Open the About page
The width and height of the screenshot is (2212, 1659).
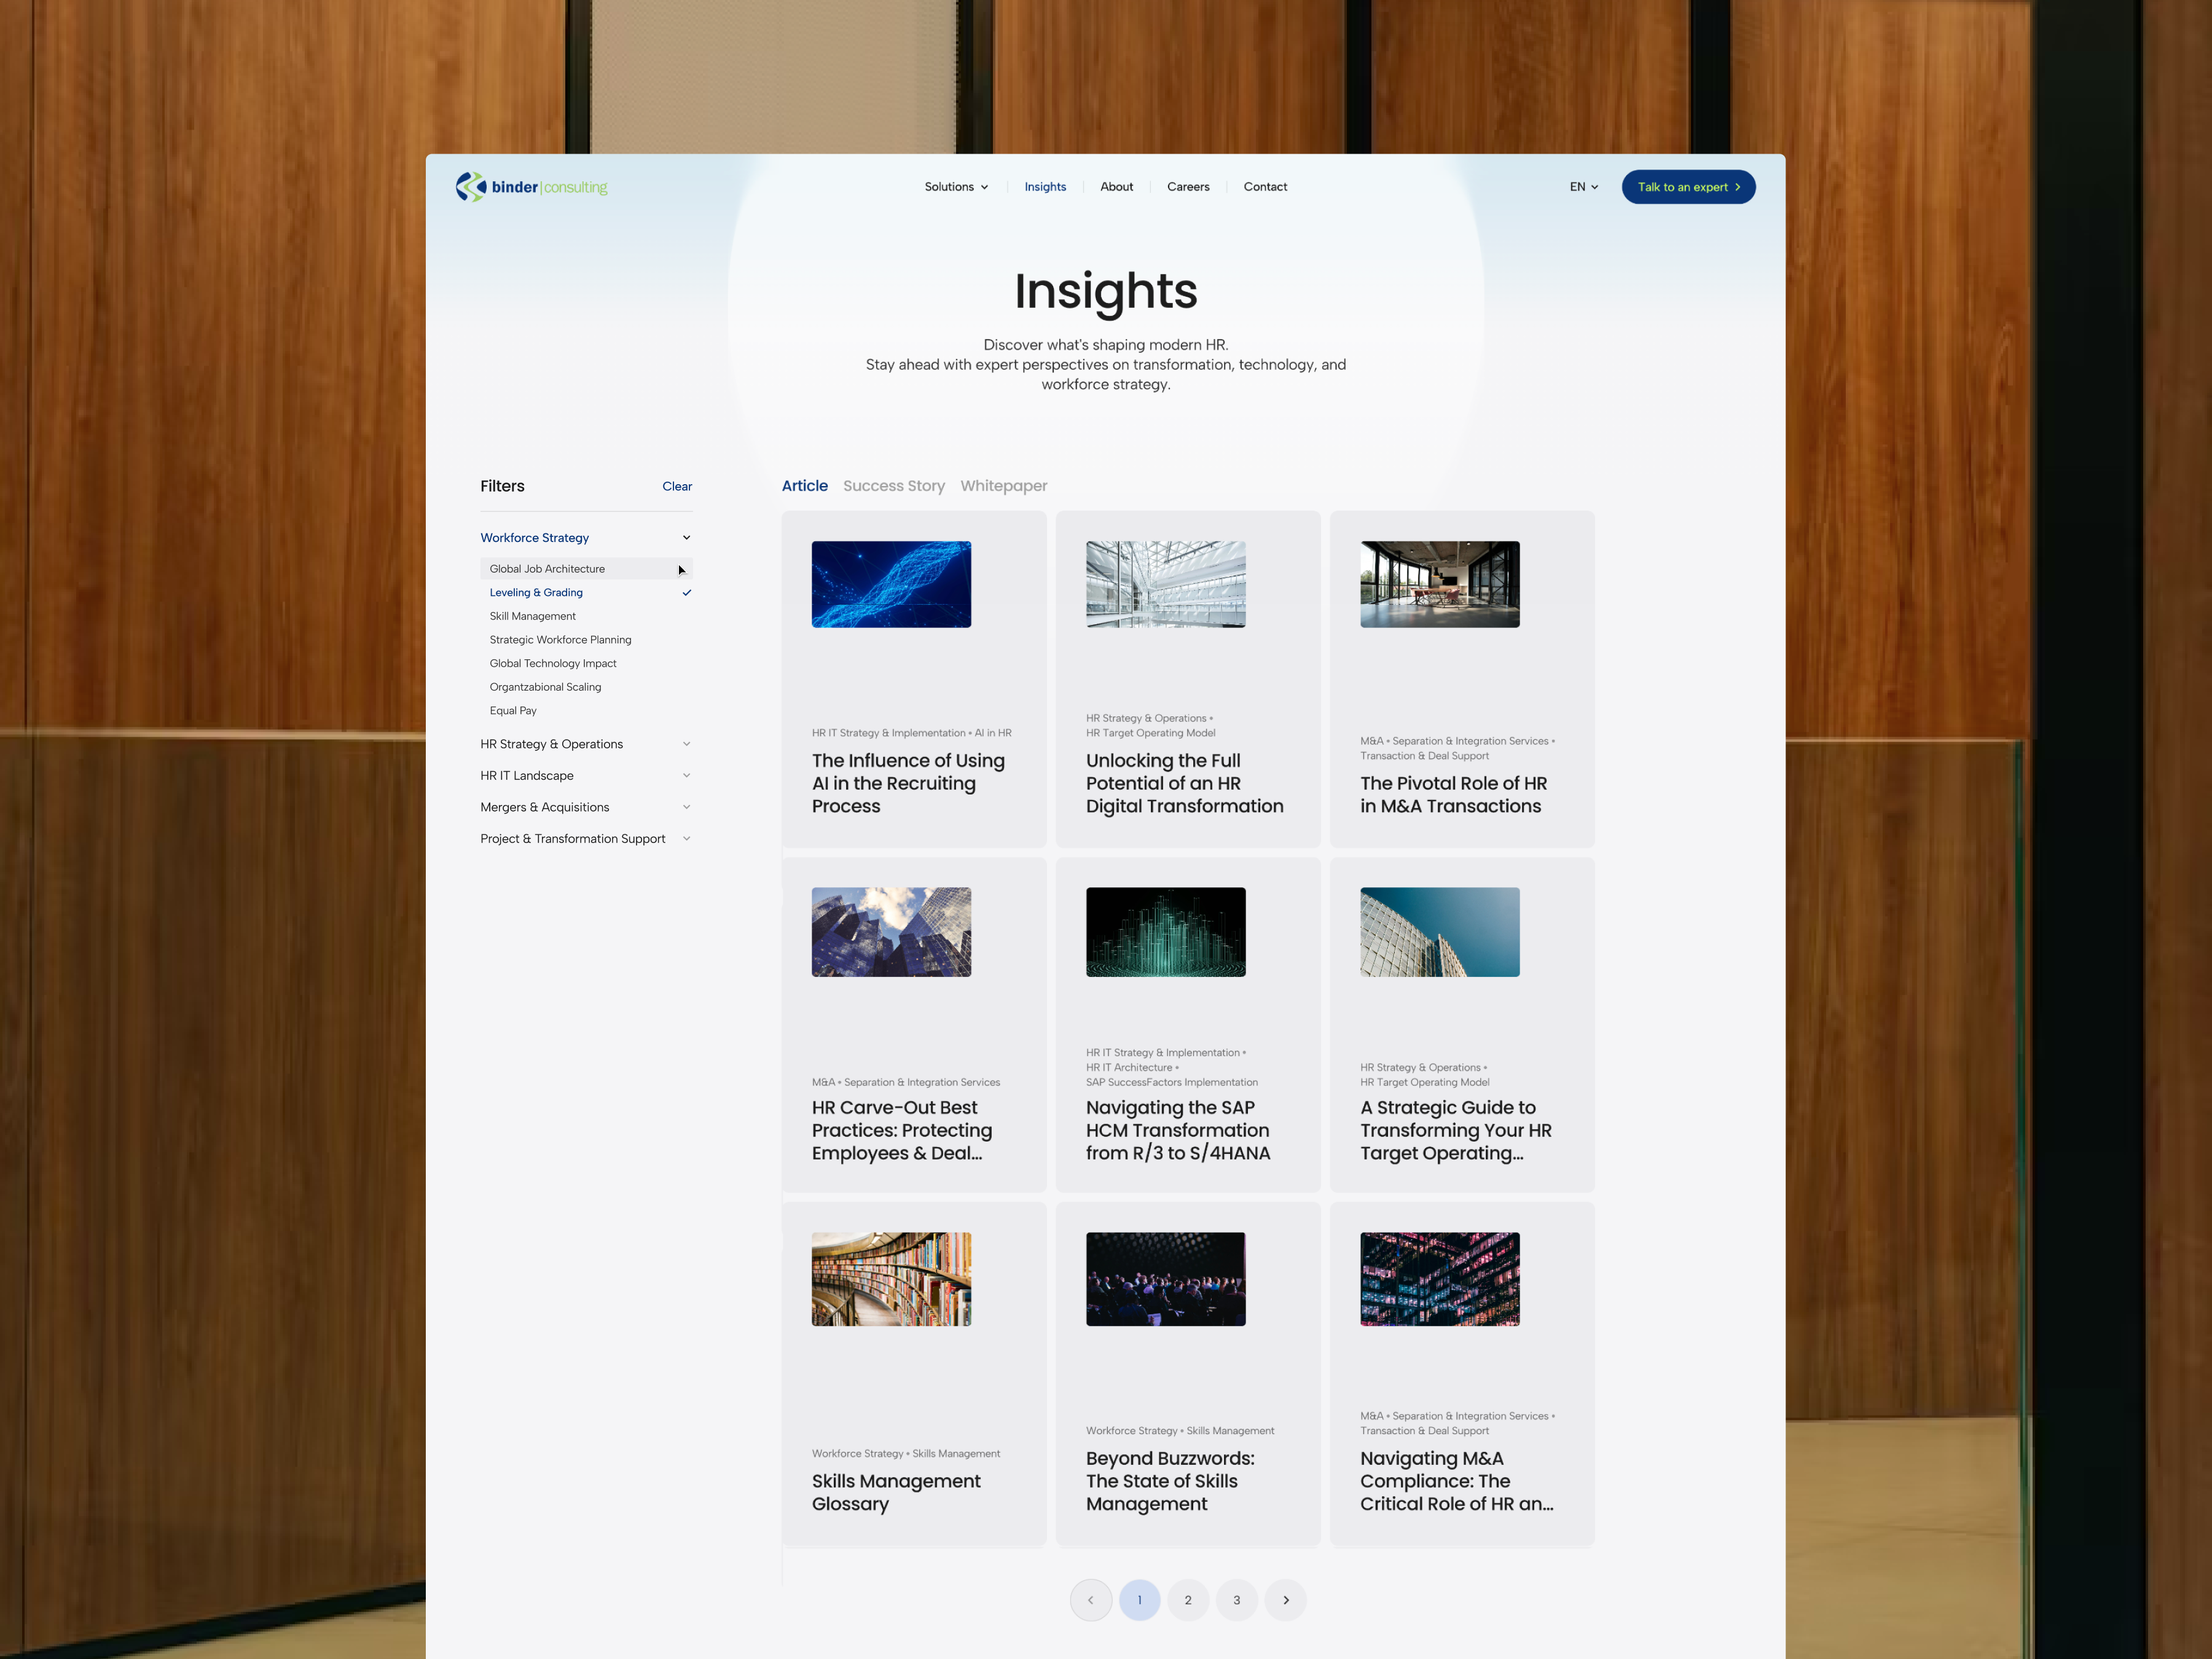point(1116,187)
